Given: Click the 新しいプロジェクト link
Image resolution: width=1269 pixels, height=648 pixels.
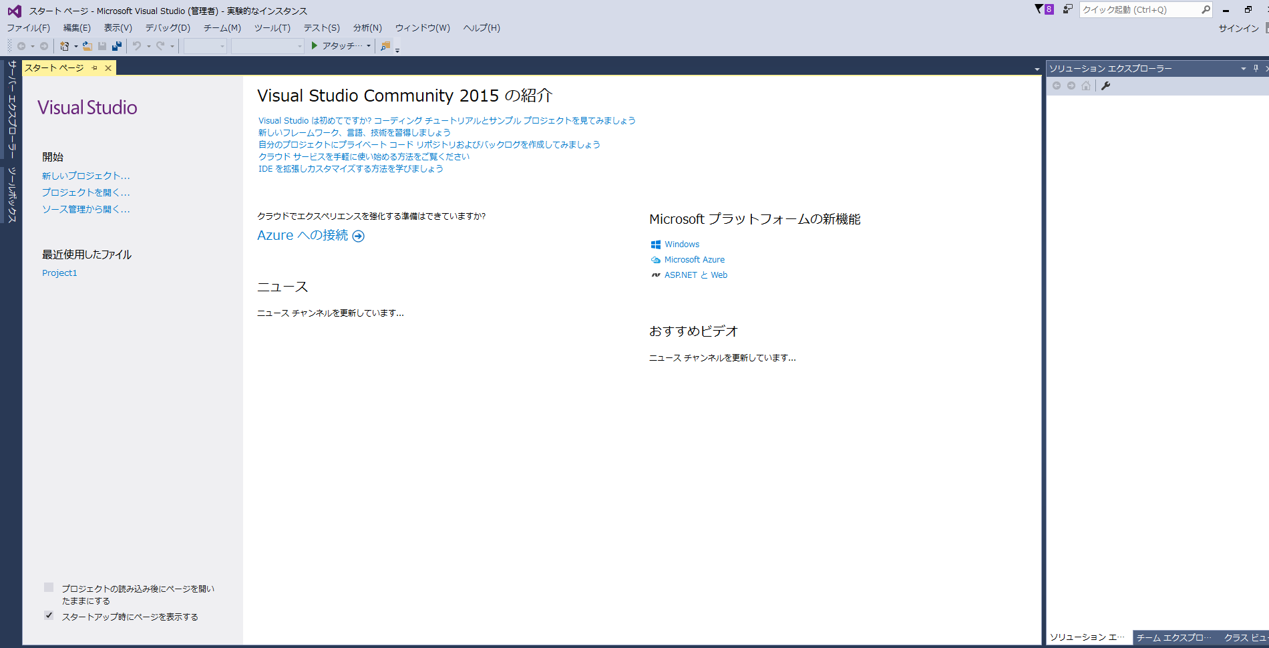Looking at the screenshot, I should pyautogui.click(x=85, y=175).
